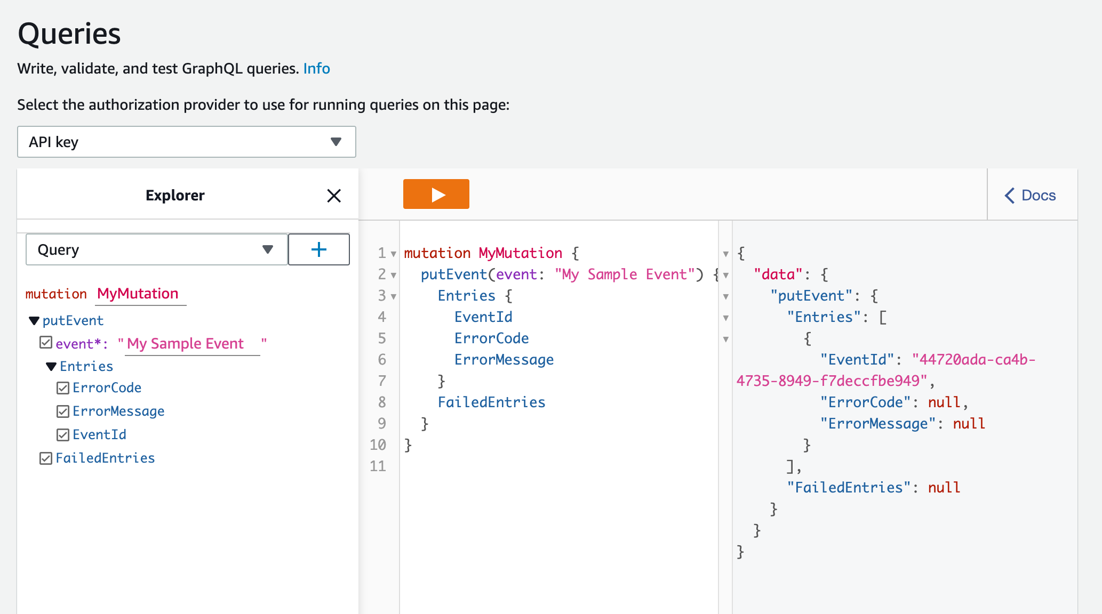Click the Explorer panel title

click(175, 195)
